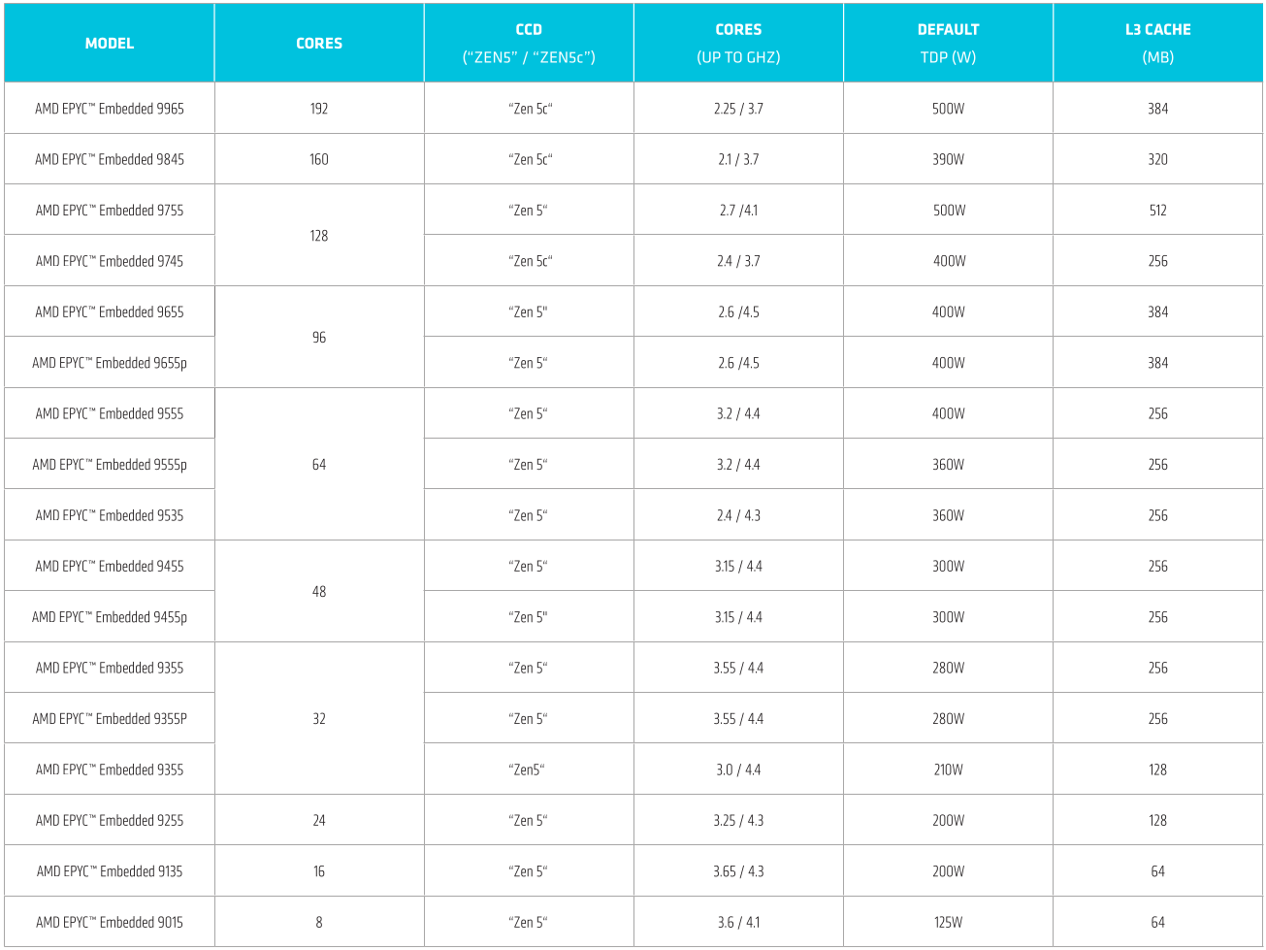Click the DEFAULT TDP (W) header

click(x=948, y=43)
